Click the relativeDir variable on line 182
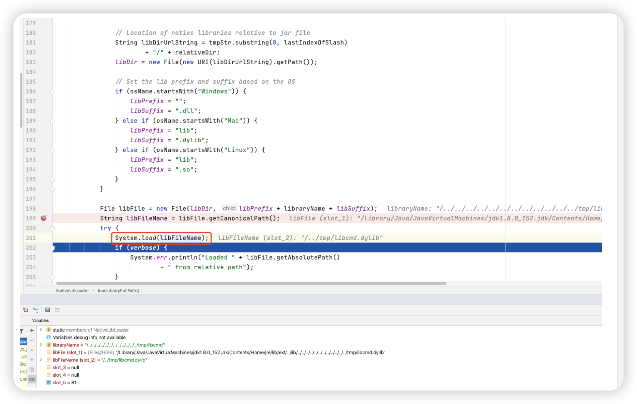Screen dimensions: 637x404 [196, 52]
